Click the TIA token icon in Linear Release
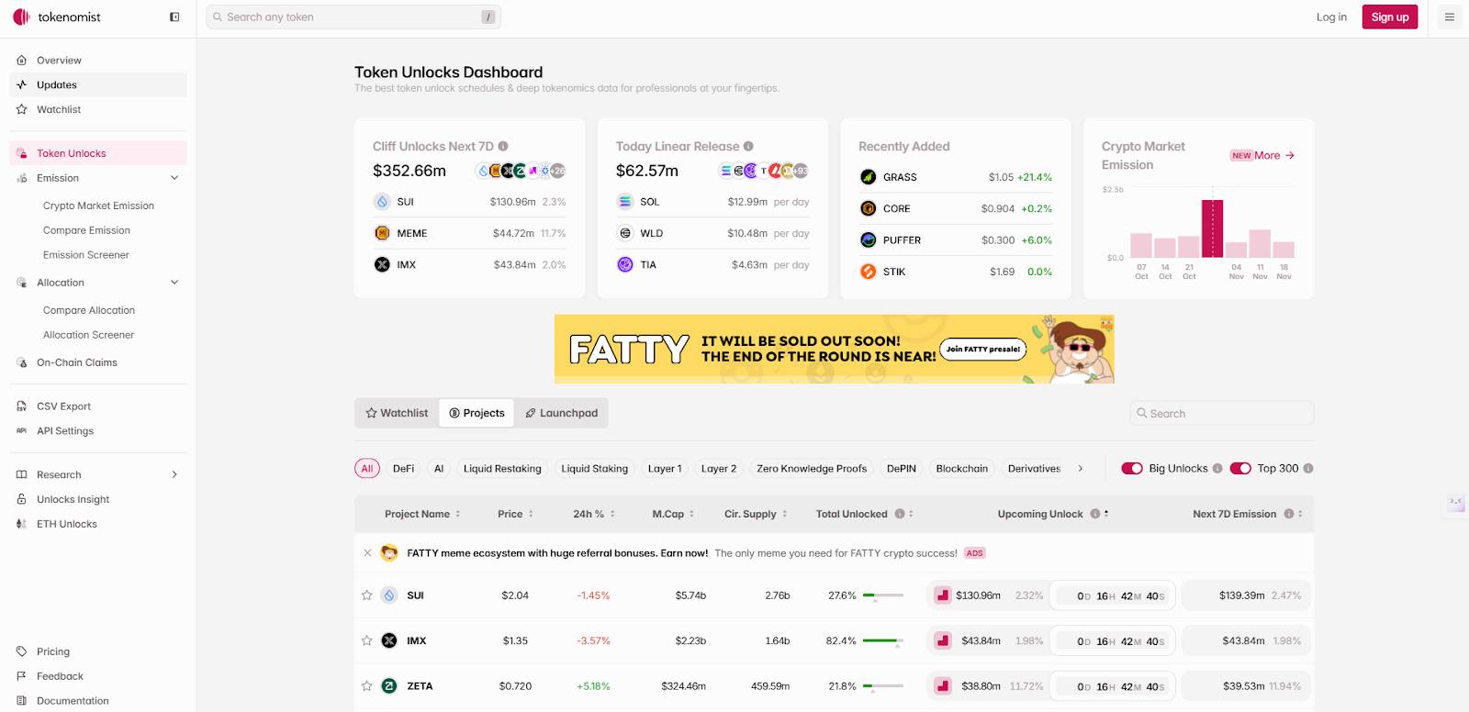 [x=625, y=264]
